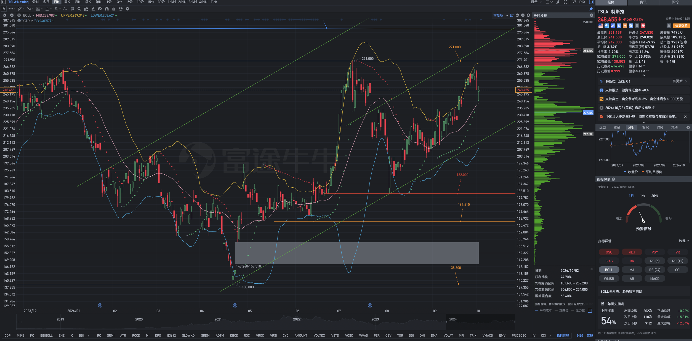Image resolution: width=692 pixels, height=341 pixels.
Task: Select the MACD indicator pill
Action: pyautogui.click(x=655, y=279)
